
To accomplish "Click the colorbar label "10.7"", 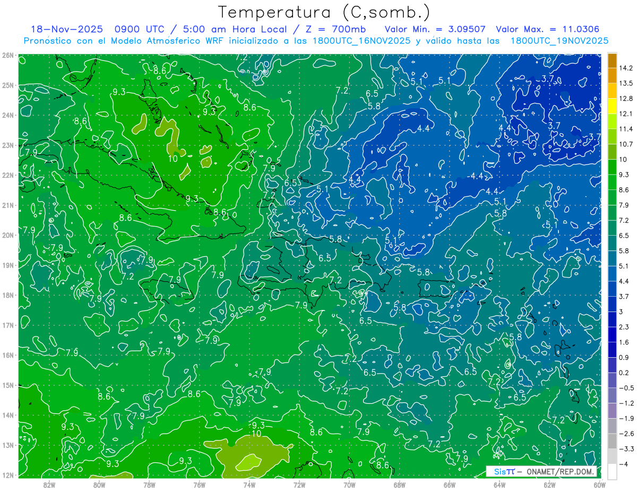I will point(625,144).
